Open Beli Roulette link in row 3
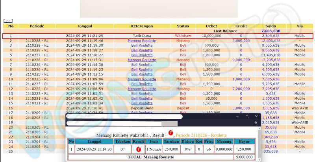The height and width of the screenshot is (162, 315). tap(142, 46)
